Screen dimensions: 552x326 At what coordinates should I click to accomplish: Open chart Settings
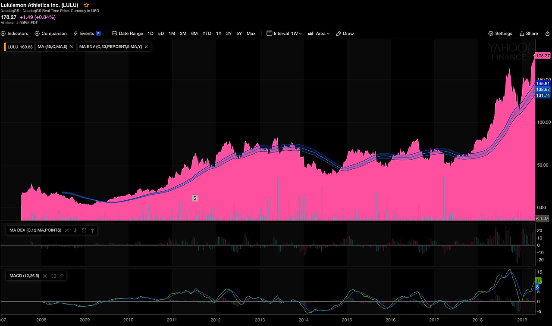click(x=500, y=34)
